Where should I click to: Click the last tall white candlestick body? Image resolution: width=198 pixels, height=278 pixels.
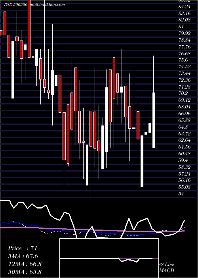click(x=154, y=120)
